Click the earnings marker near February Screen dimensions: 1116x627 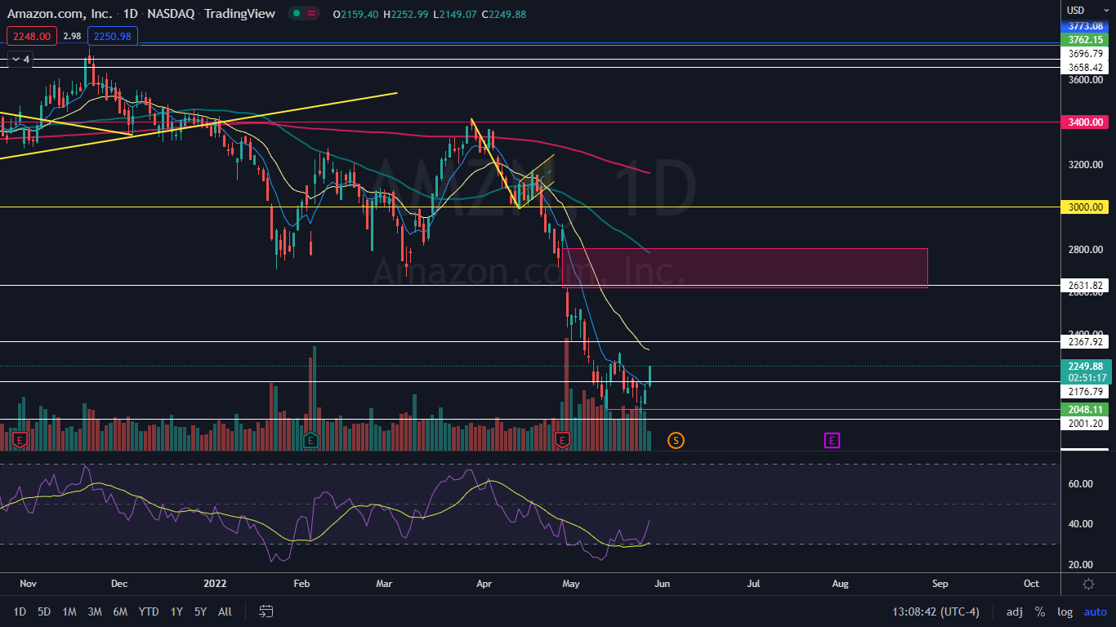point(310,441)
